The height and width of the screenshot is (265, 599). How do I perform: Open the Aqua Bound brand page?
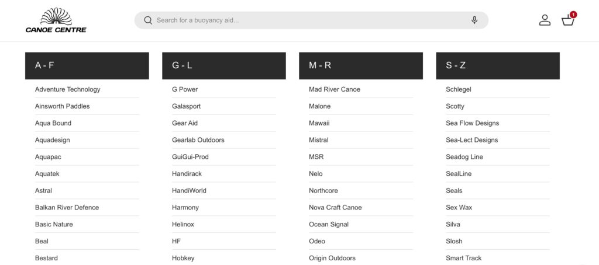tap(53, 123)
